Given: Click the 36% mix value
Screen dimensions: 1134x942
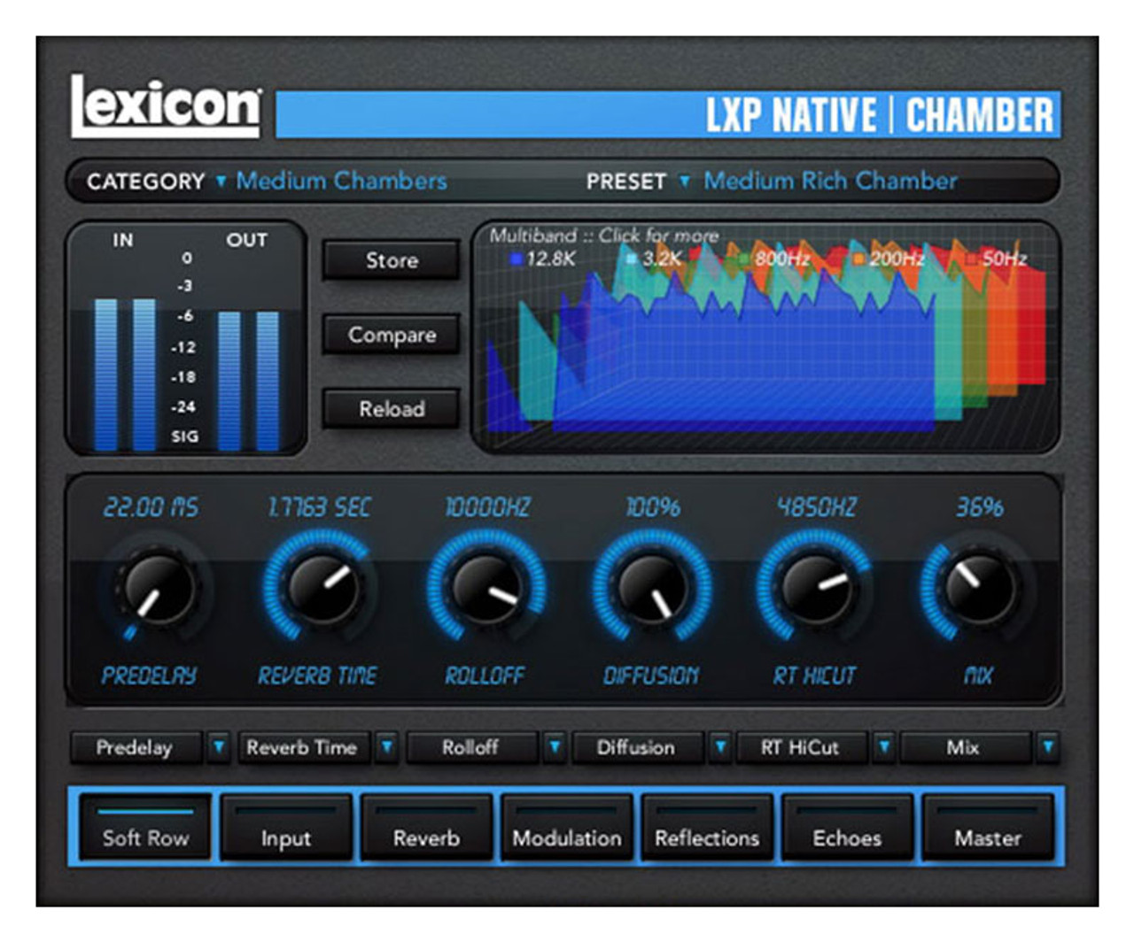Looking at the screenshot, I should pos(980,507).
